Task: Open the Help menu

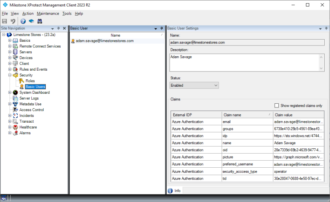Action: (x=79, y=14)
